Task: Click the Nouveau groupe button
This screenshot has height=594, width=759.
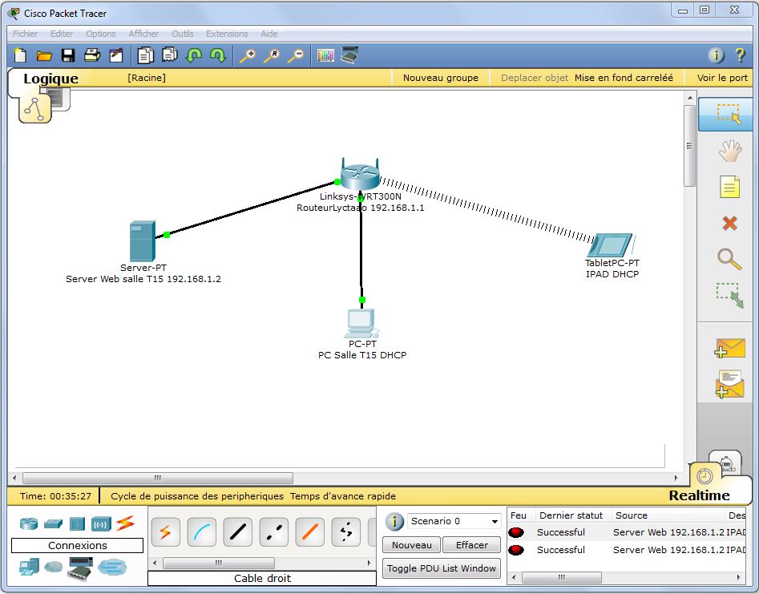Action: click(441, 78)
